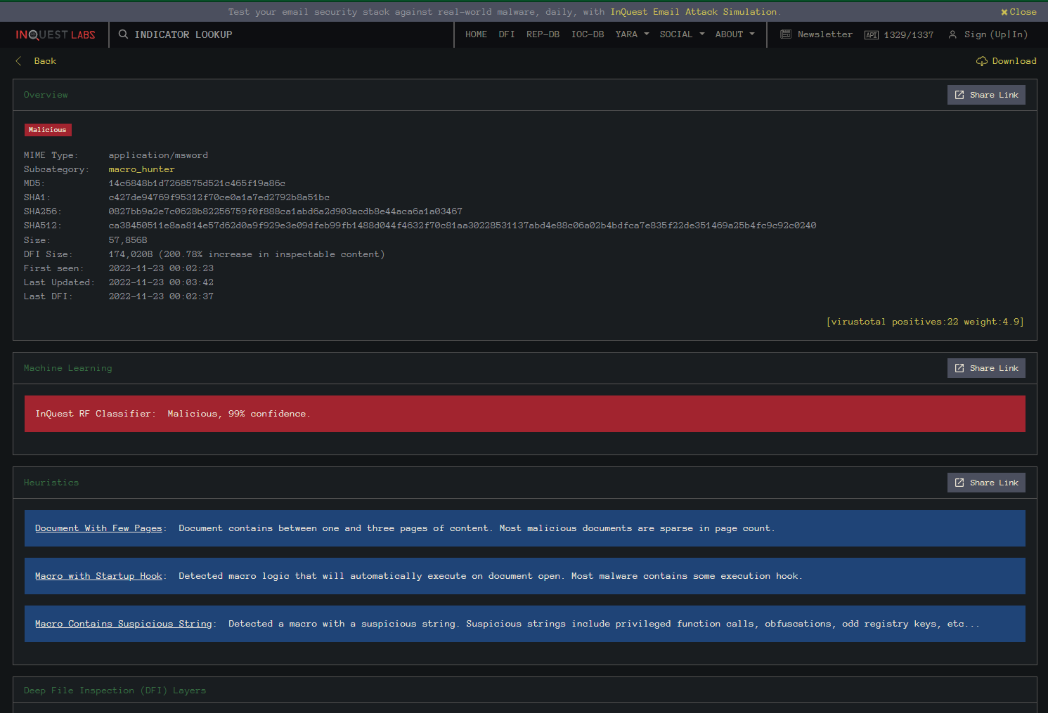Screen dimensions: 1048x713
Task: Click the First seen timestamp 00:02:23
Action: click(x=161, y=268)
